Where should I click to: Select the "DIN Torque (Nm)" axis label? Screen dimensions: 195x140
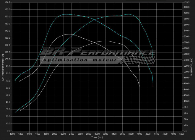point(192,66)
